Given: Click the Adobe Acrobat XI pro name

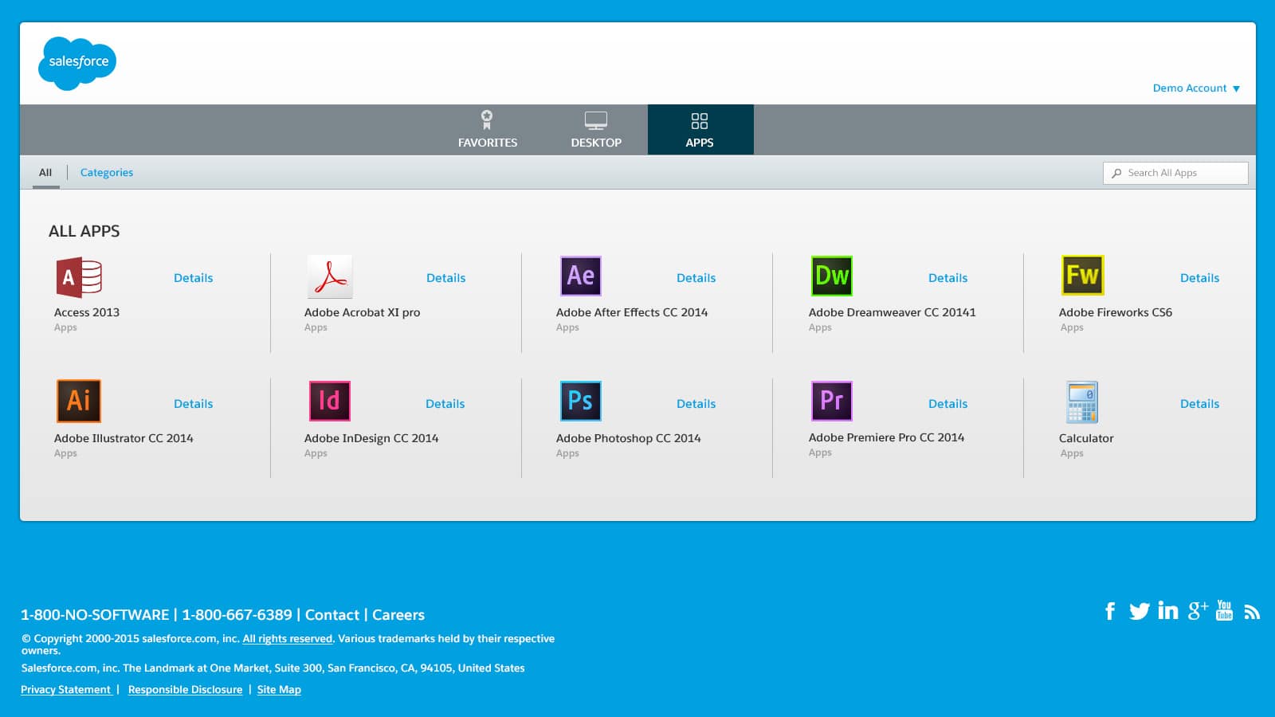Looking at the screenshot, I should pyautogui.click(x=362, y=312).
